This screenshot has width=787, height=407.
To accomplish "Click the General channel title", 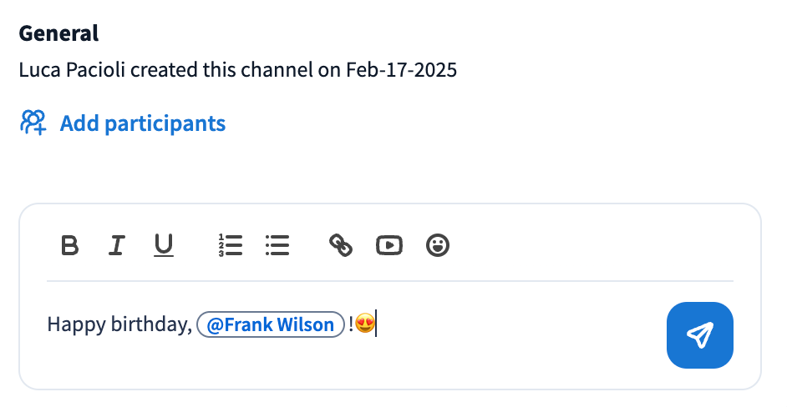I will tap(59, 33).
